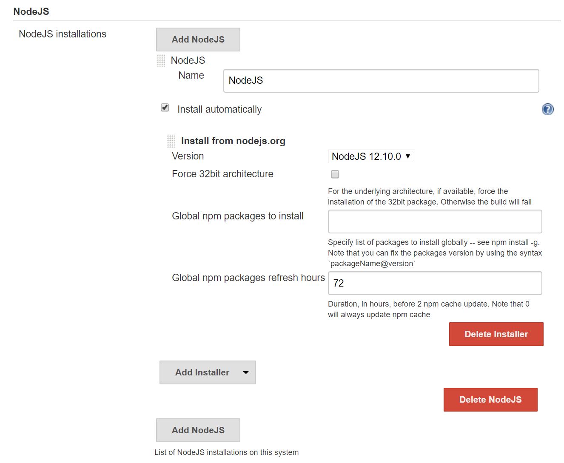Viewport: 564px width, 463px height.
Task: Click the bottom Add NodeJS button
Action: coord(198,430)
